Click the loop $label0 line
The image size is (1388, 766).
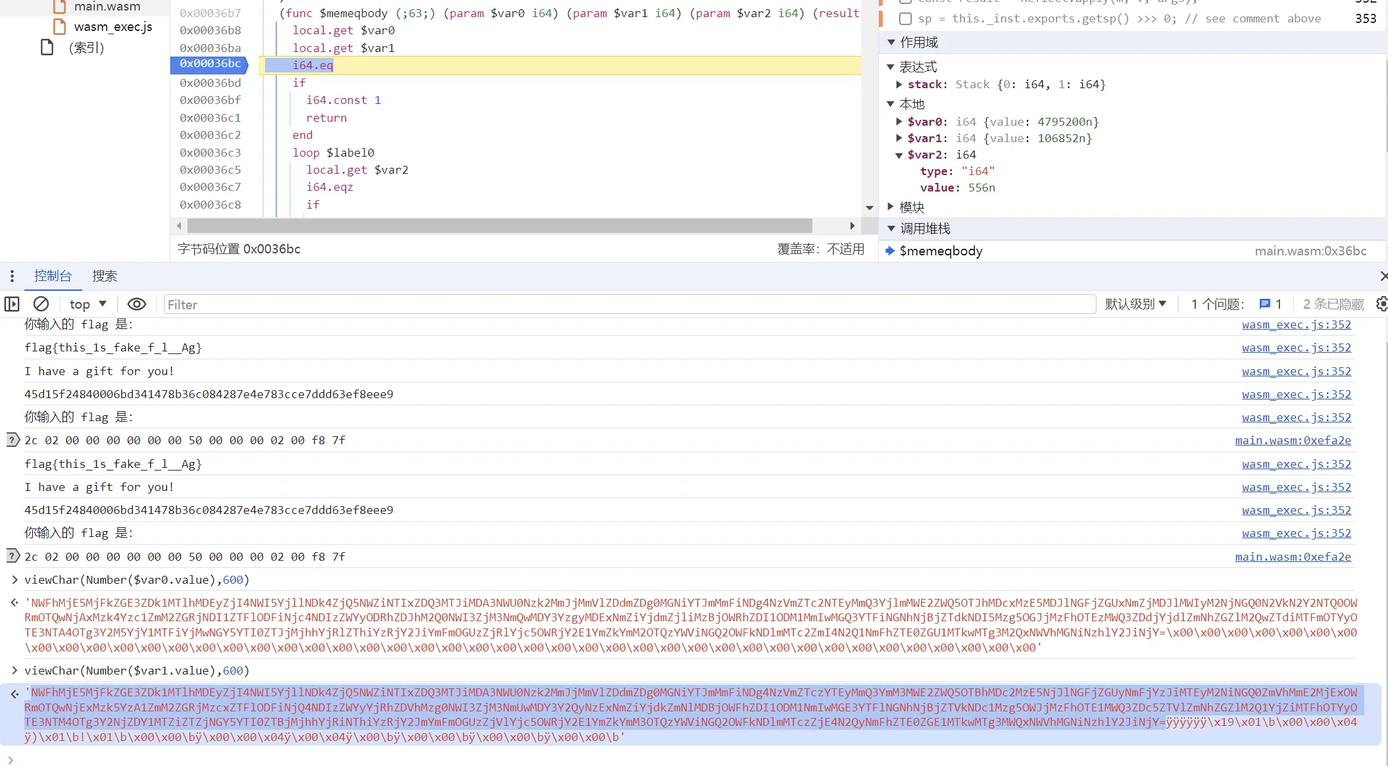coord(333,153)
